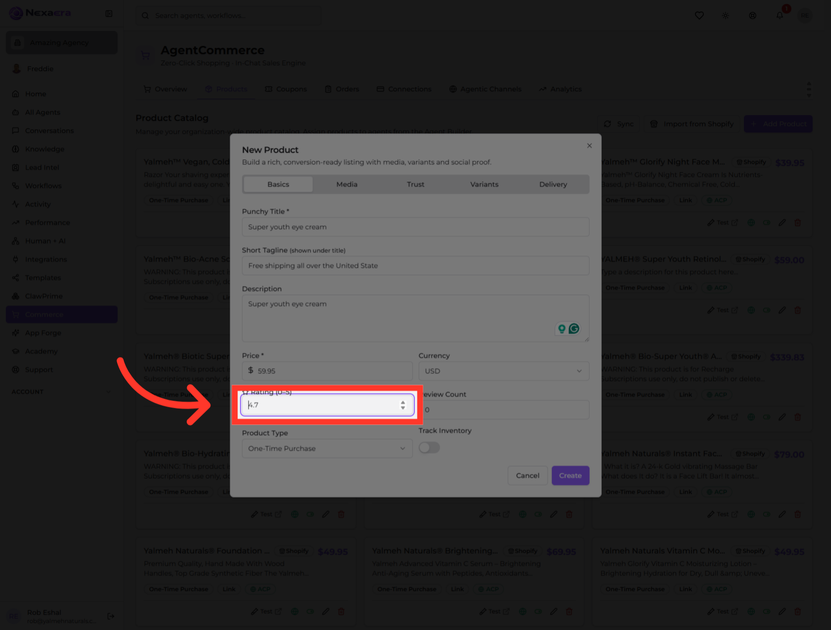
Task: Switch to the Media tab
Action: [x=347, y=184]
